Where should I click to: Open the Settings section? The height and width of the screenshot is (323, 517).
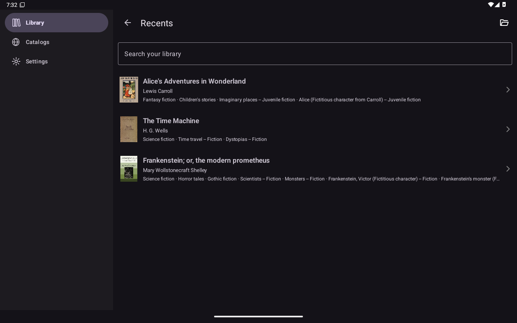click(57, 61)
